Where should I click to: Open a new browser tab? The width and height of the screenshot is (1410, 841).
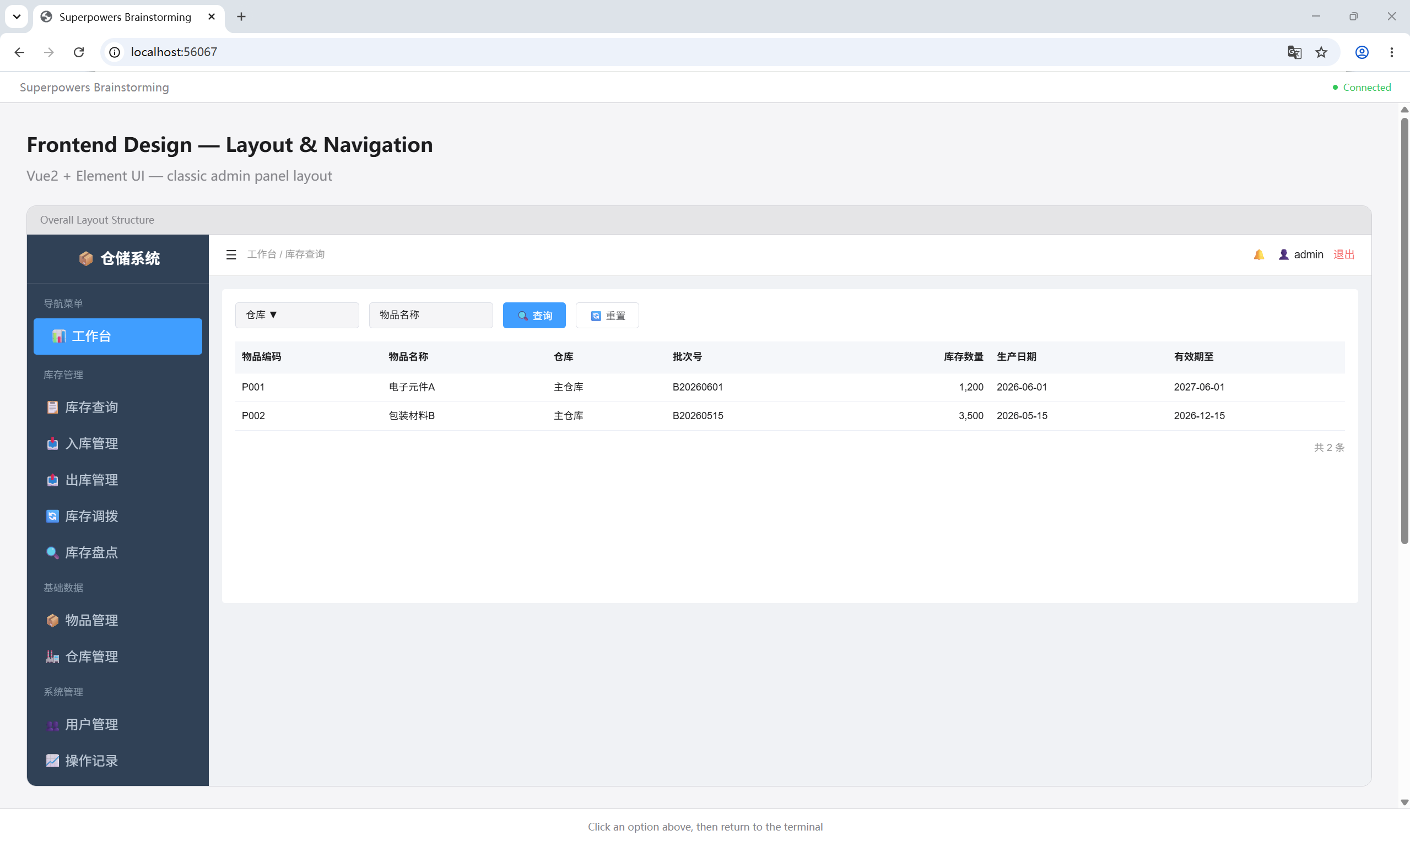click(241, 17)
